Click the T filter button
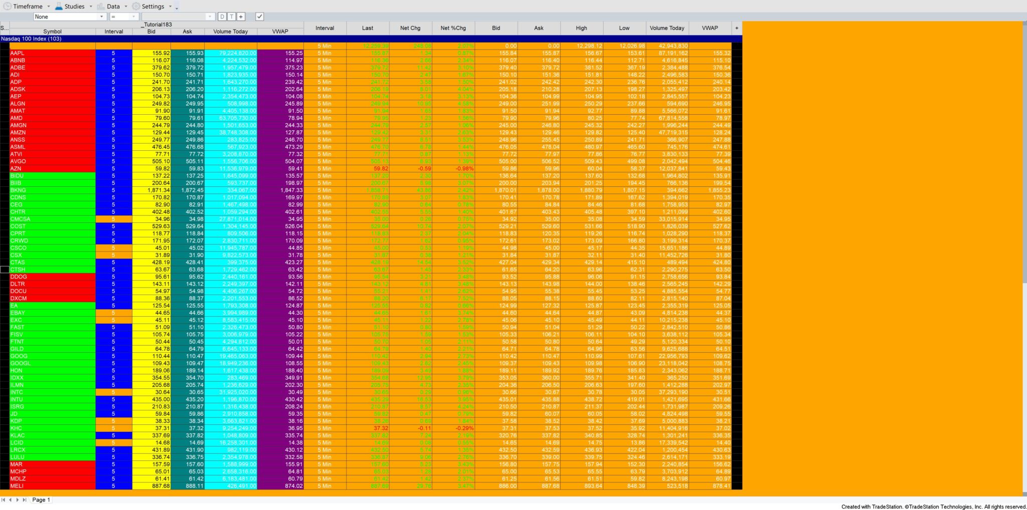Viewport: 1027px width, 510px height. (x=232, y=17)
